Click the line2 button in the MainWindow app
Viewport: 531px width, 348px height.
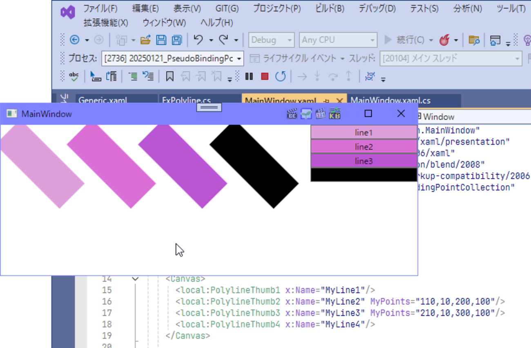[x=363, y=146]
